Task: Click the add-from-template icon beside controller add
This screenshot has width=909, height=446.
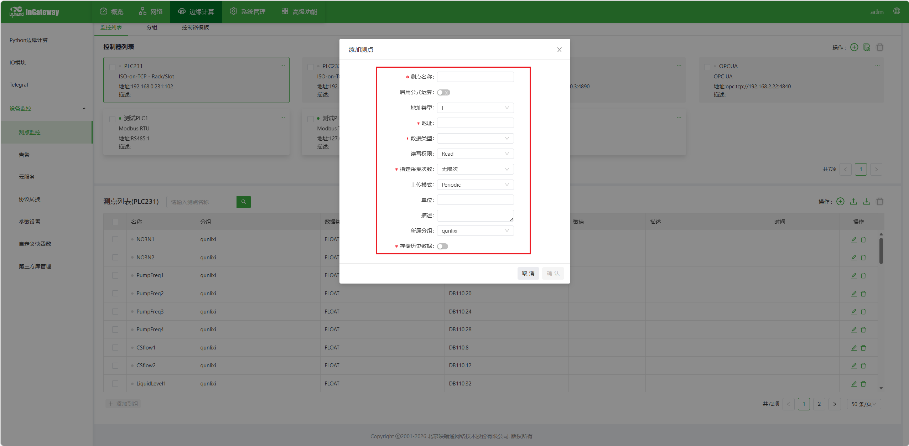Action: click(x=867, y=47)
